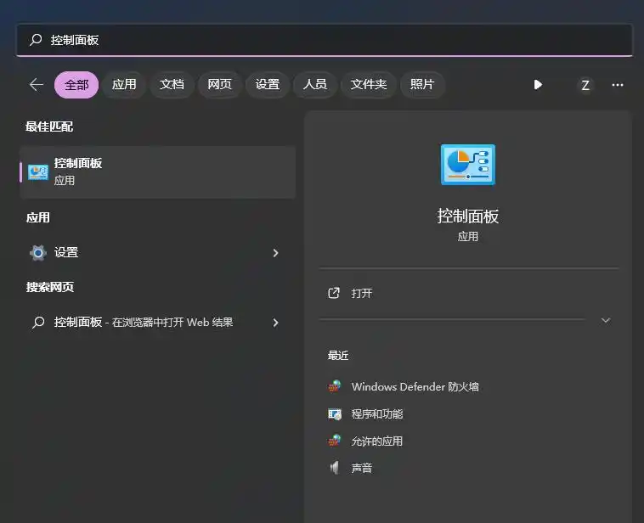644x523 pixels.
Task: Open recent item 声音
Action: [x=361, y=469]
